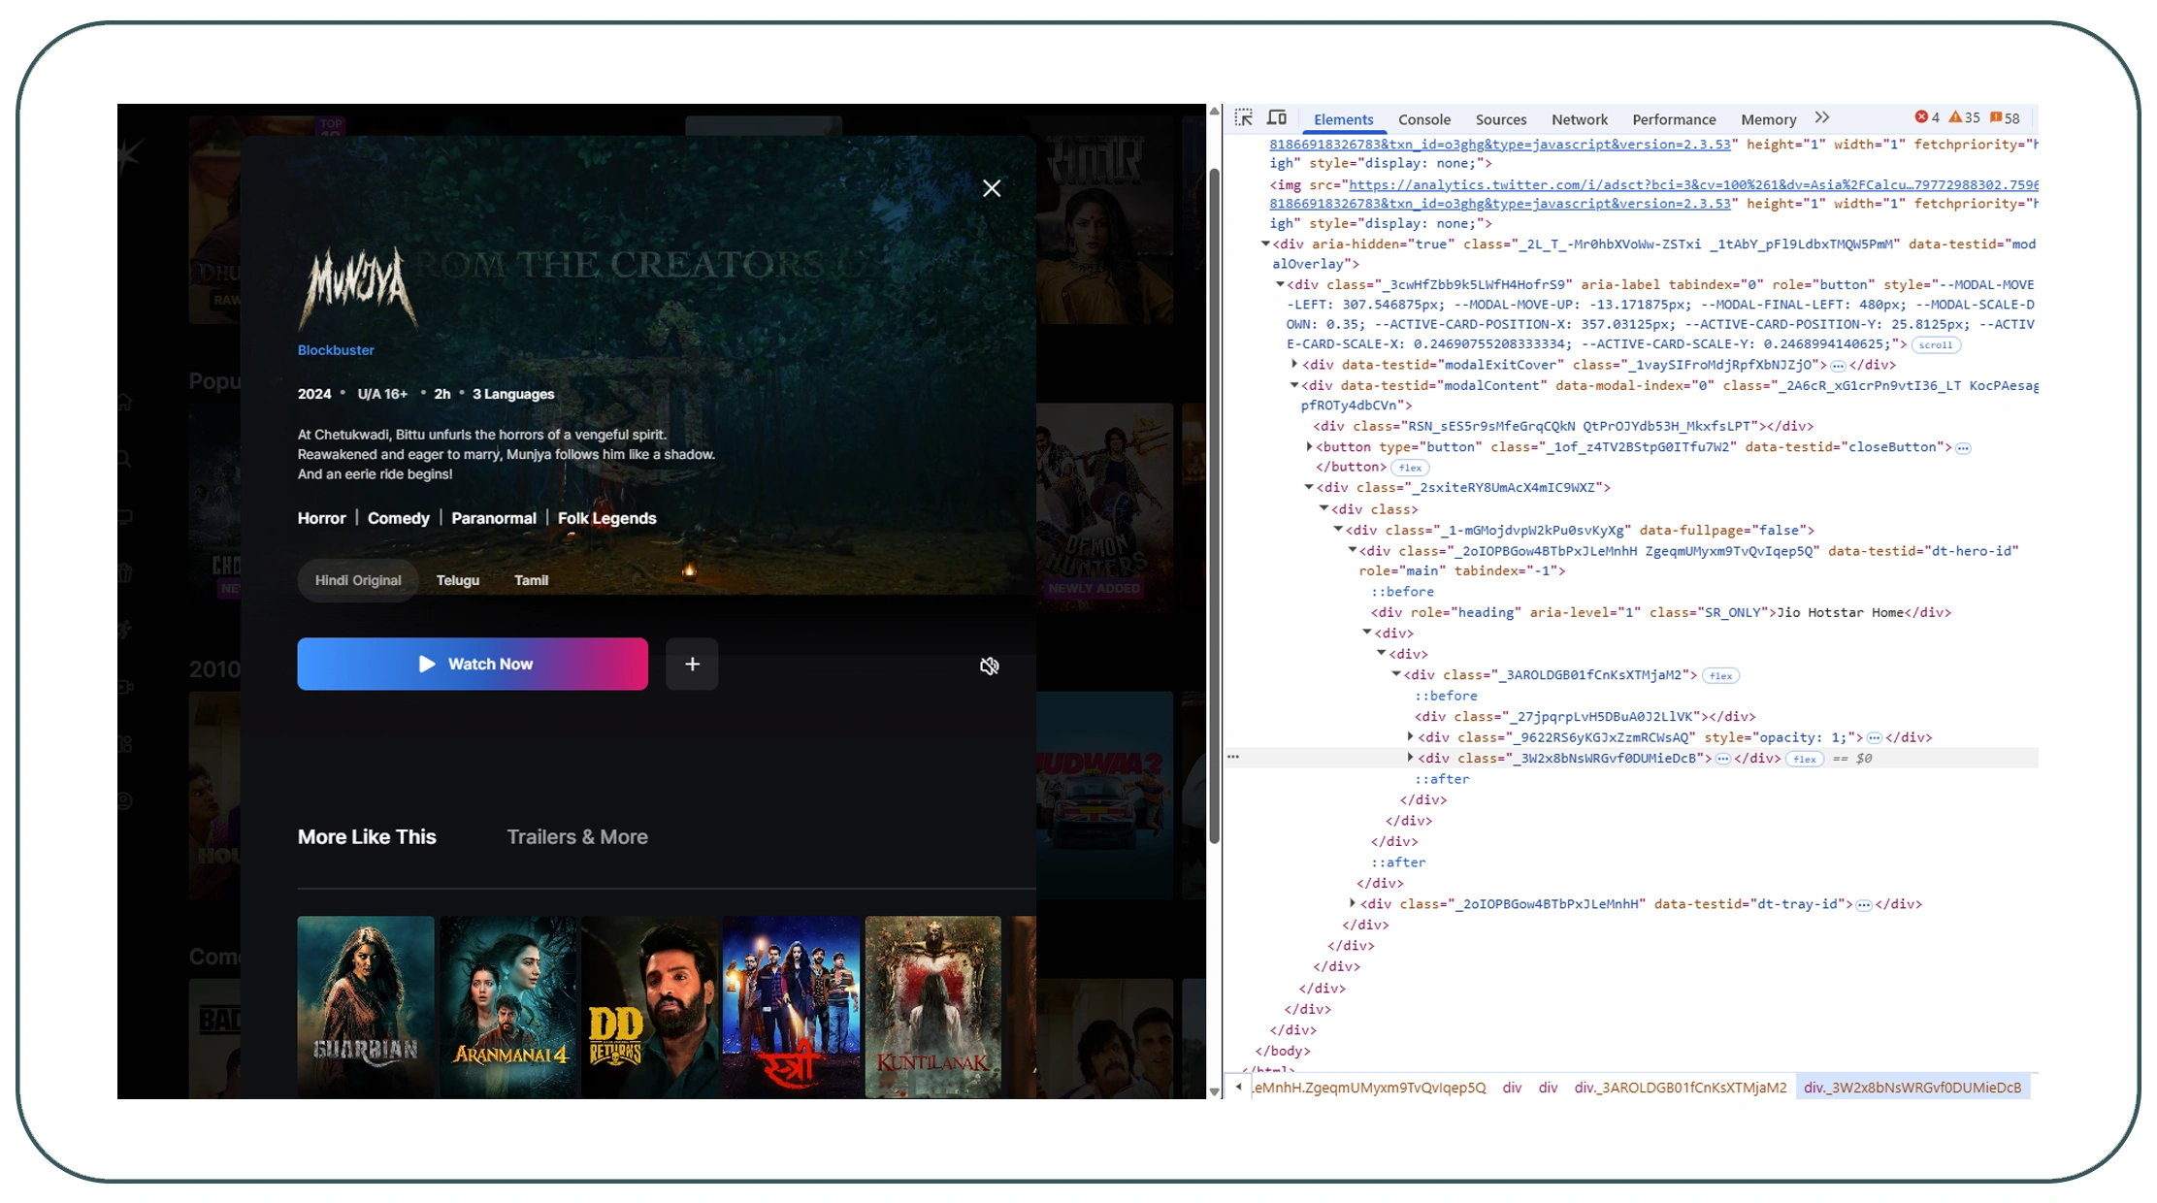Click the Munjya title logo
2157x1203 pixels.
(x=358, y=288)
